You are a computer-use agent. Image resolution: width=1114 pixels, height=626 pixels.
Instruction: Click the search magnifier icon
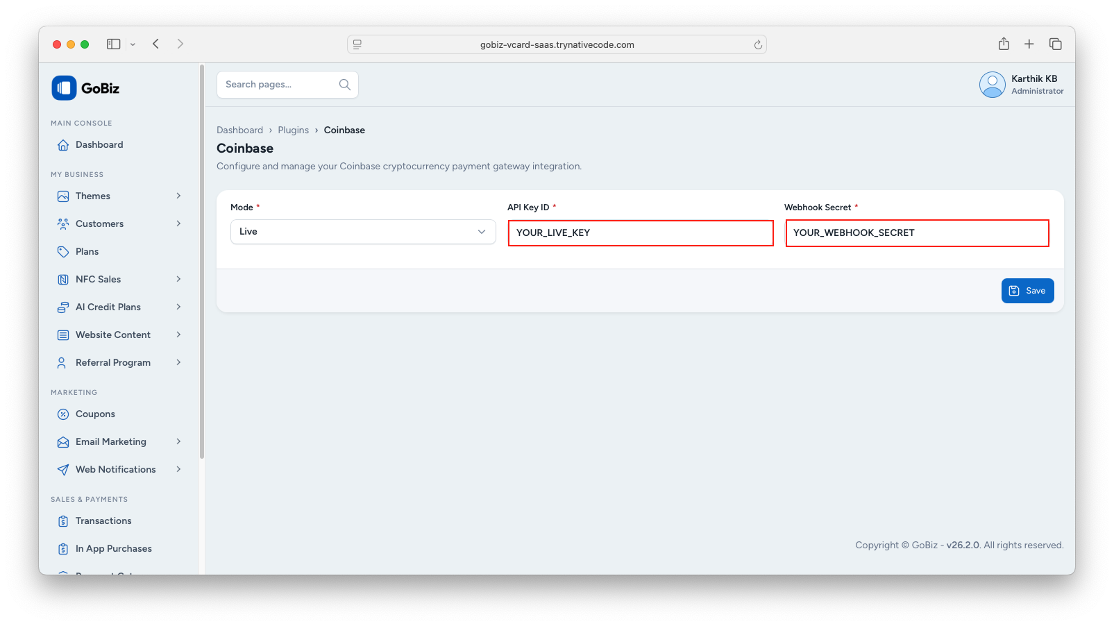[x=345, y=85]
